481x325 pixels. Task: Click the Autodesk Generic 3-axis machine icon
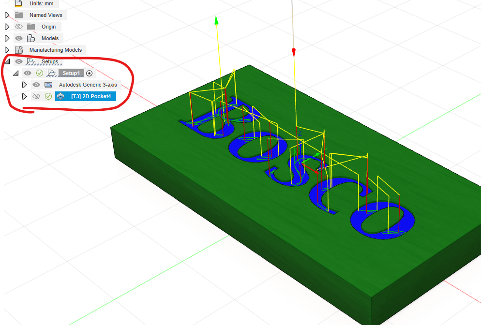[48, 85]
